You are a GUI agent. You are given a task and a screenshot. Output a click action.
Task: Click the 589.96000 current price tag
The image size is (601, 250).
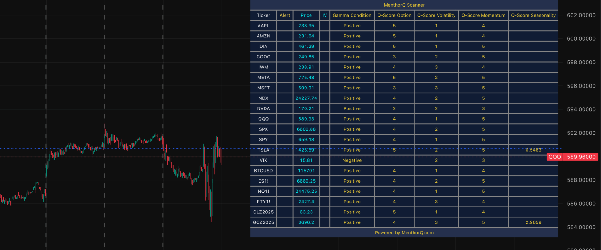(x=581, y=157)
